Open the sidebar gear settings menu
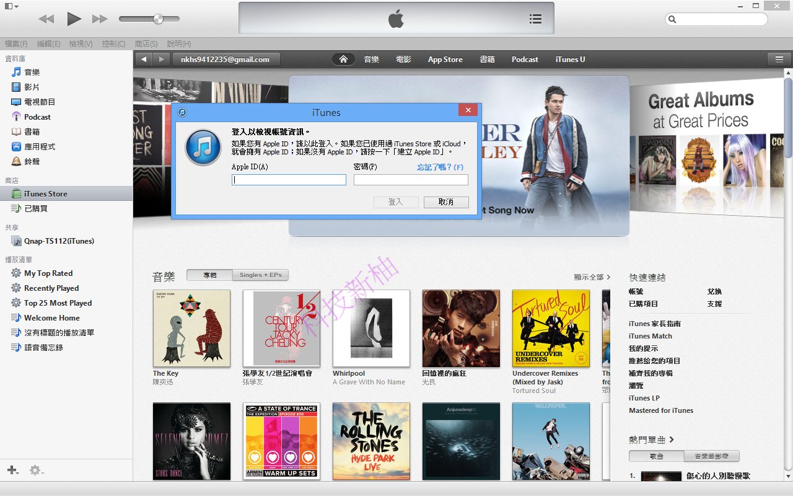This screenshot has height=496, width=793. [36, 471]
